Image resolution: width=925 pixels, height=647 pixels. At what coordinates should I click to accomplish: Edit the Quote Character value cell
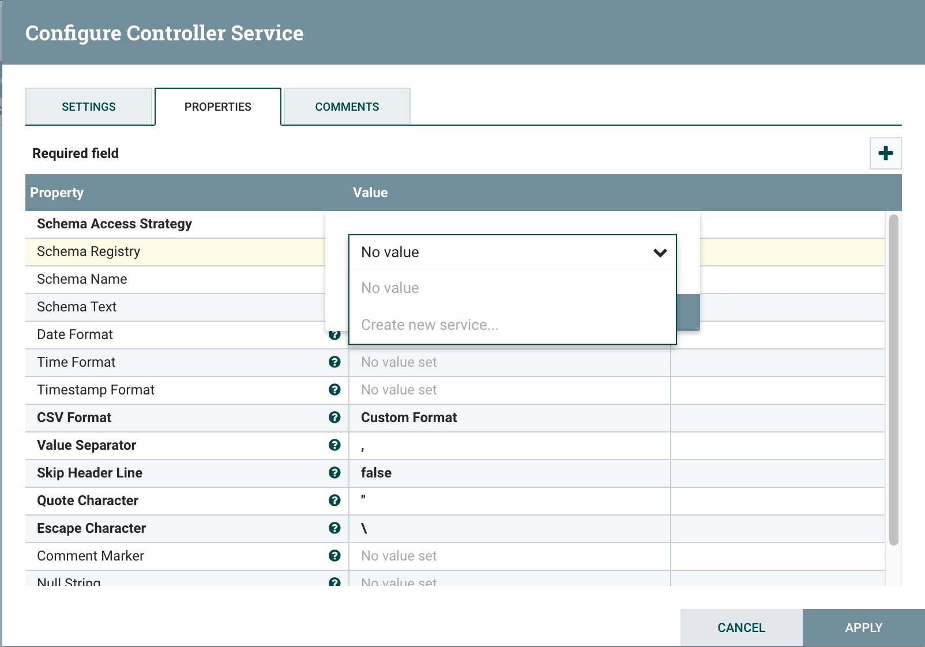tap(510, 501)
